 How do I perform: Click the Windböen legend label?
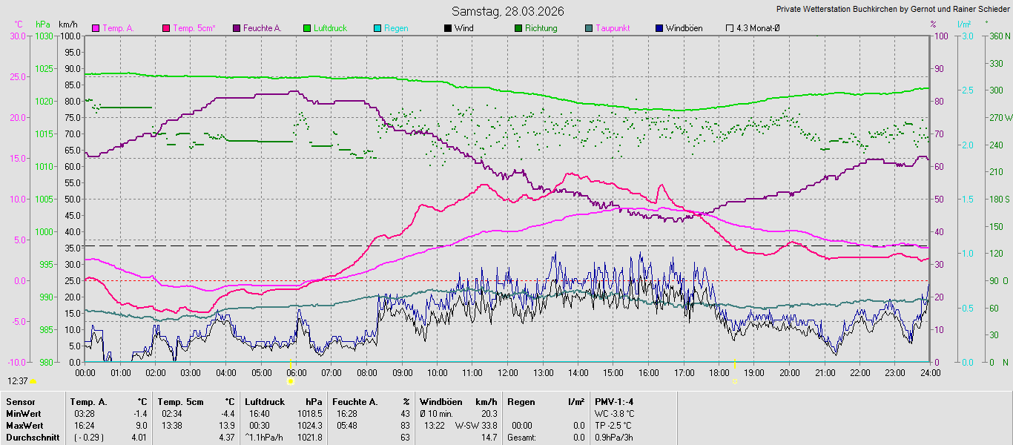tap(684, 28)
